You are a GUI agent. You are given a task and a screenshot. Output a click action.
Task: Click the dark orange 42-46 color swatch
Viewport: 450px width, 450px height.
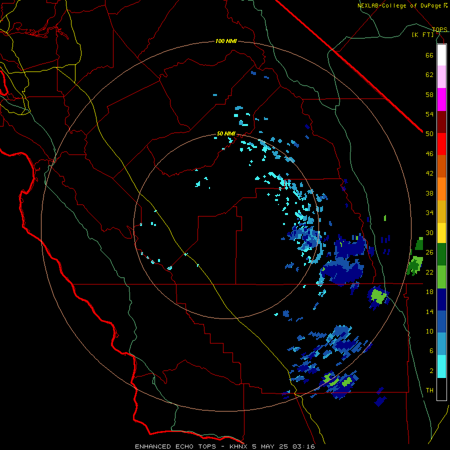pyautogui.click(x=441, y=166)
